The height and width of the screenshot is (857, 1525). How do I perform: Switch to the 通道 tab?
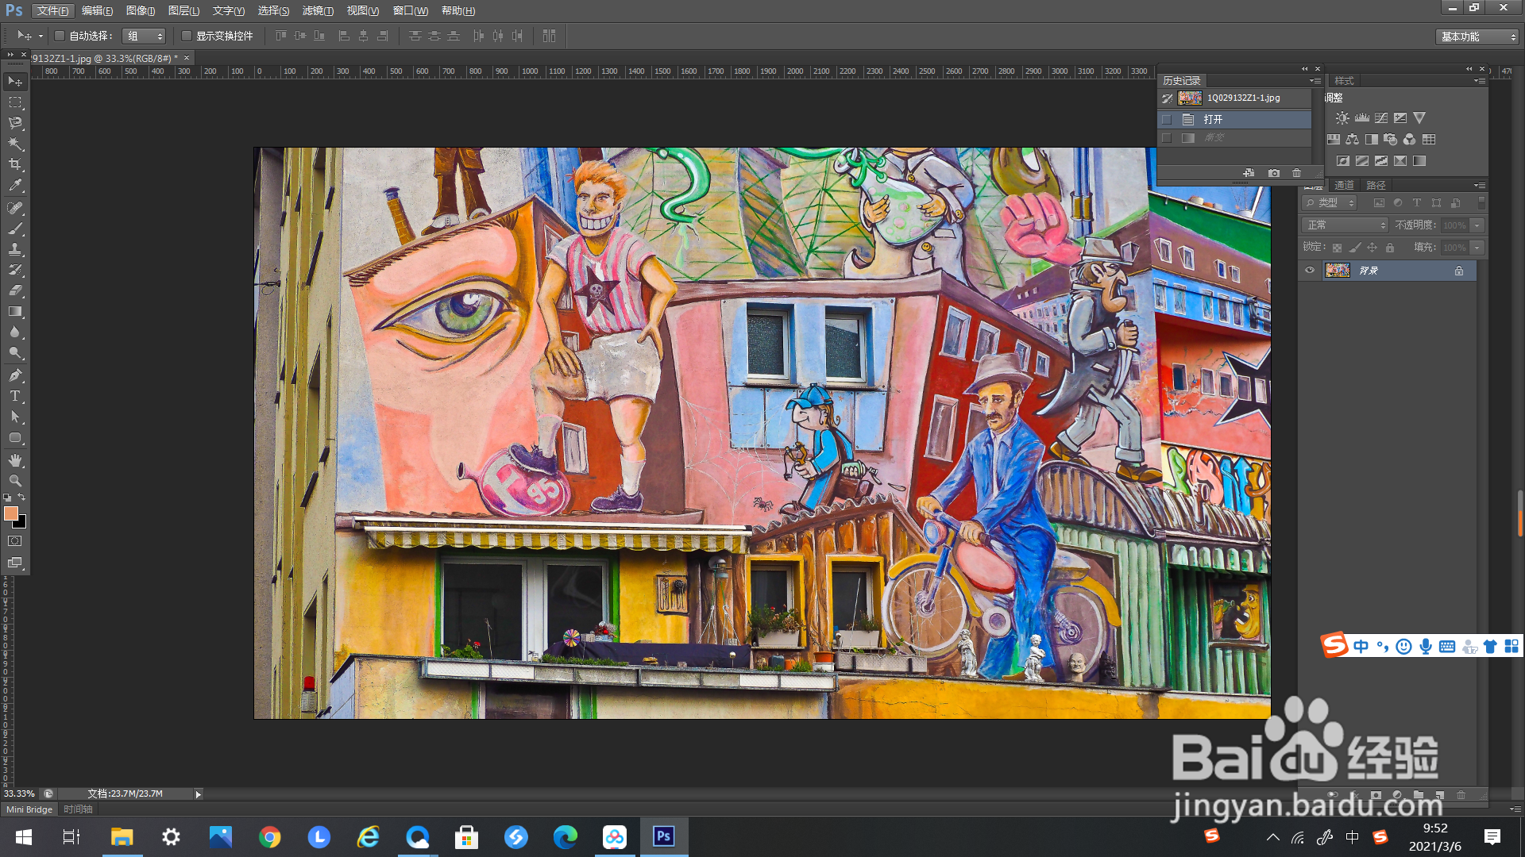click(1344, 185)
